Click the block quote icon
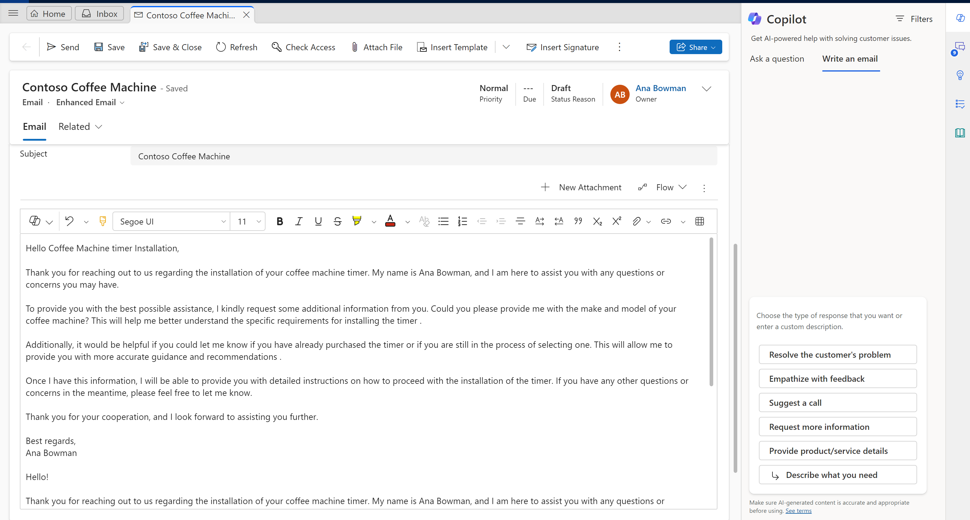This screenshot has width=970, height=520. (578, 222)
